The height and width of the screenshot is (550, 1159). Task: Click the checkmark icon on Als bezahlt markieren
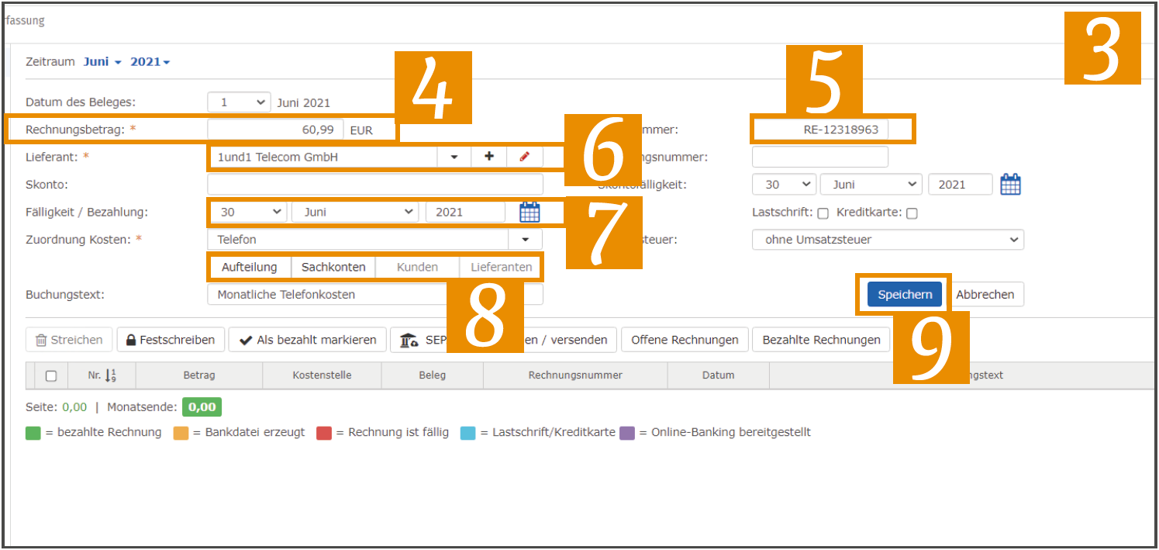pos(246,340)
